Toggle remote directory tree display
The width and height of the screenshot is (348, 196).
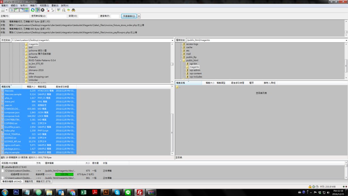click(22, 10)
